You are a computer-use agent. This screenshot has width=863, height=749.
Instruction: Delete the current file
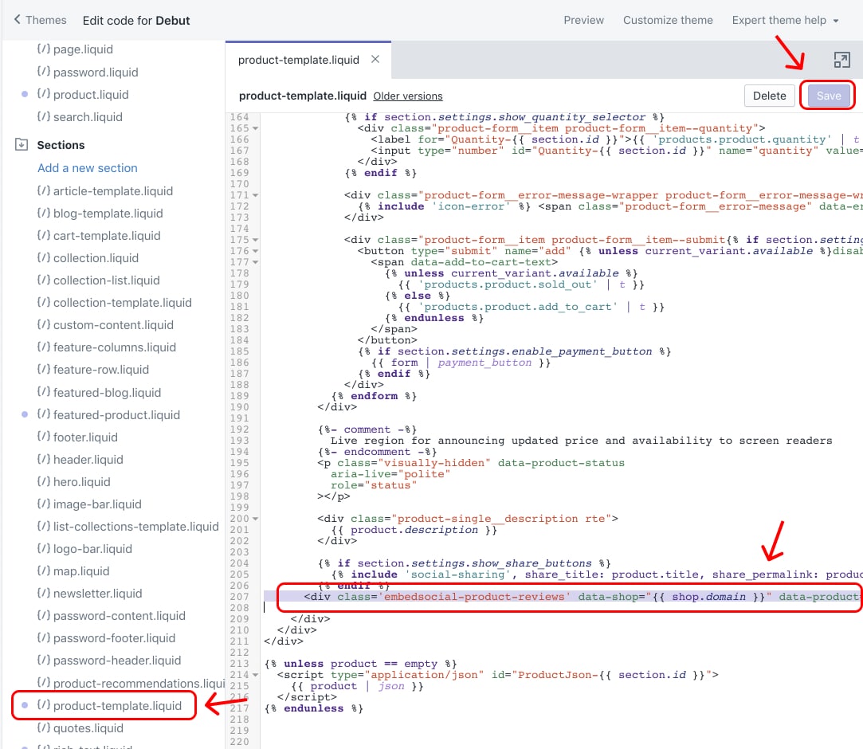pos(769,96)
